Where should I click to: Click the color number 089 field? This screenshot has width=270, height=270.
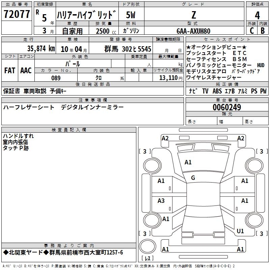(56, 78)
